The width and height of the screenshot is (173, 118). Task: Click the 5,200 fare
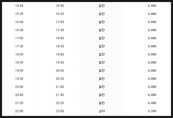[x=152, y=111]
